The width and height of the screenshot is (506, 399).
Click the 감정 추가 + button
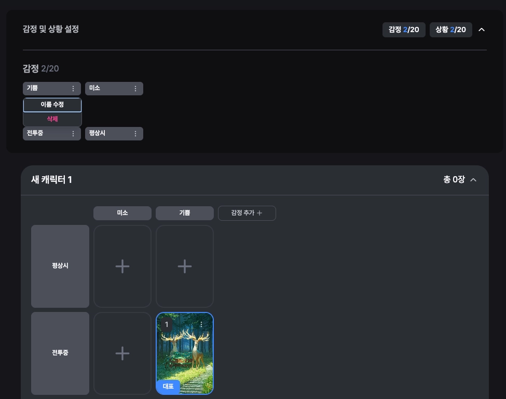tap(247, 213)
